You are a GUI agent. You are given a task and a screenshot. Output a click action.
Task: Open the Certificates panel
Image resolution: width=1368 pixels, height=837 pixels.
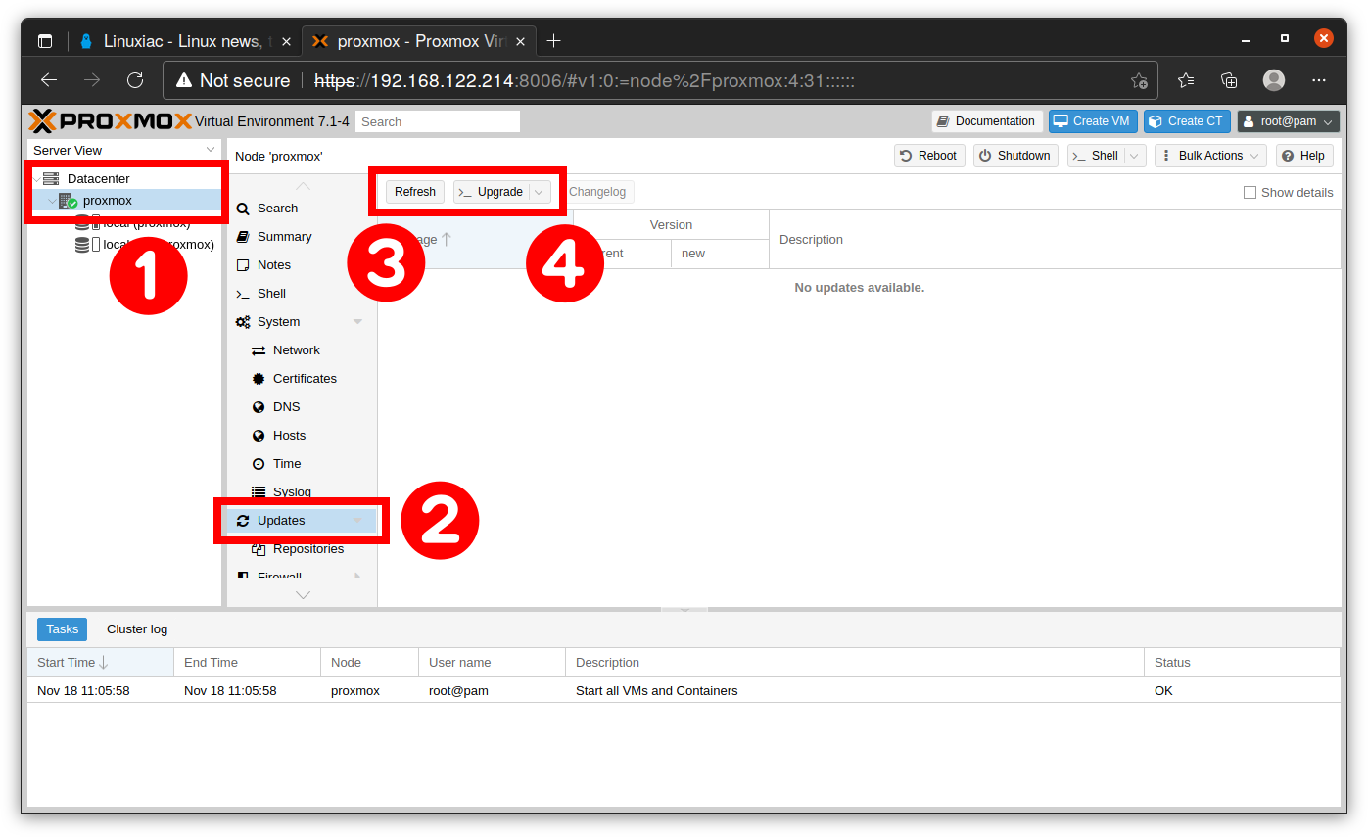click(306, 378)
